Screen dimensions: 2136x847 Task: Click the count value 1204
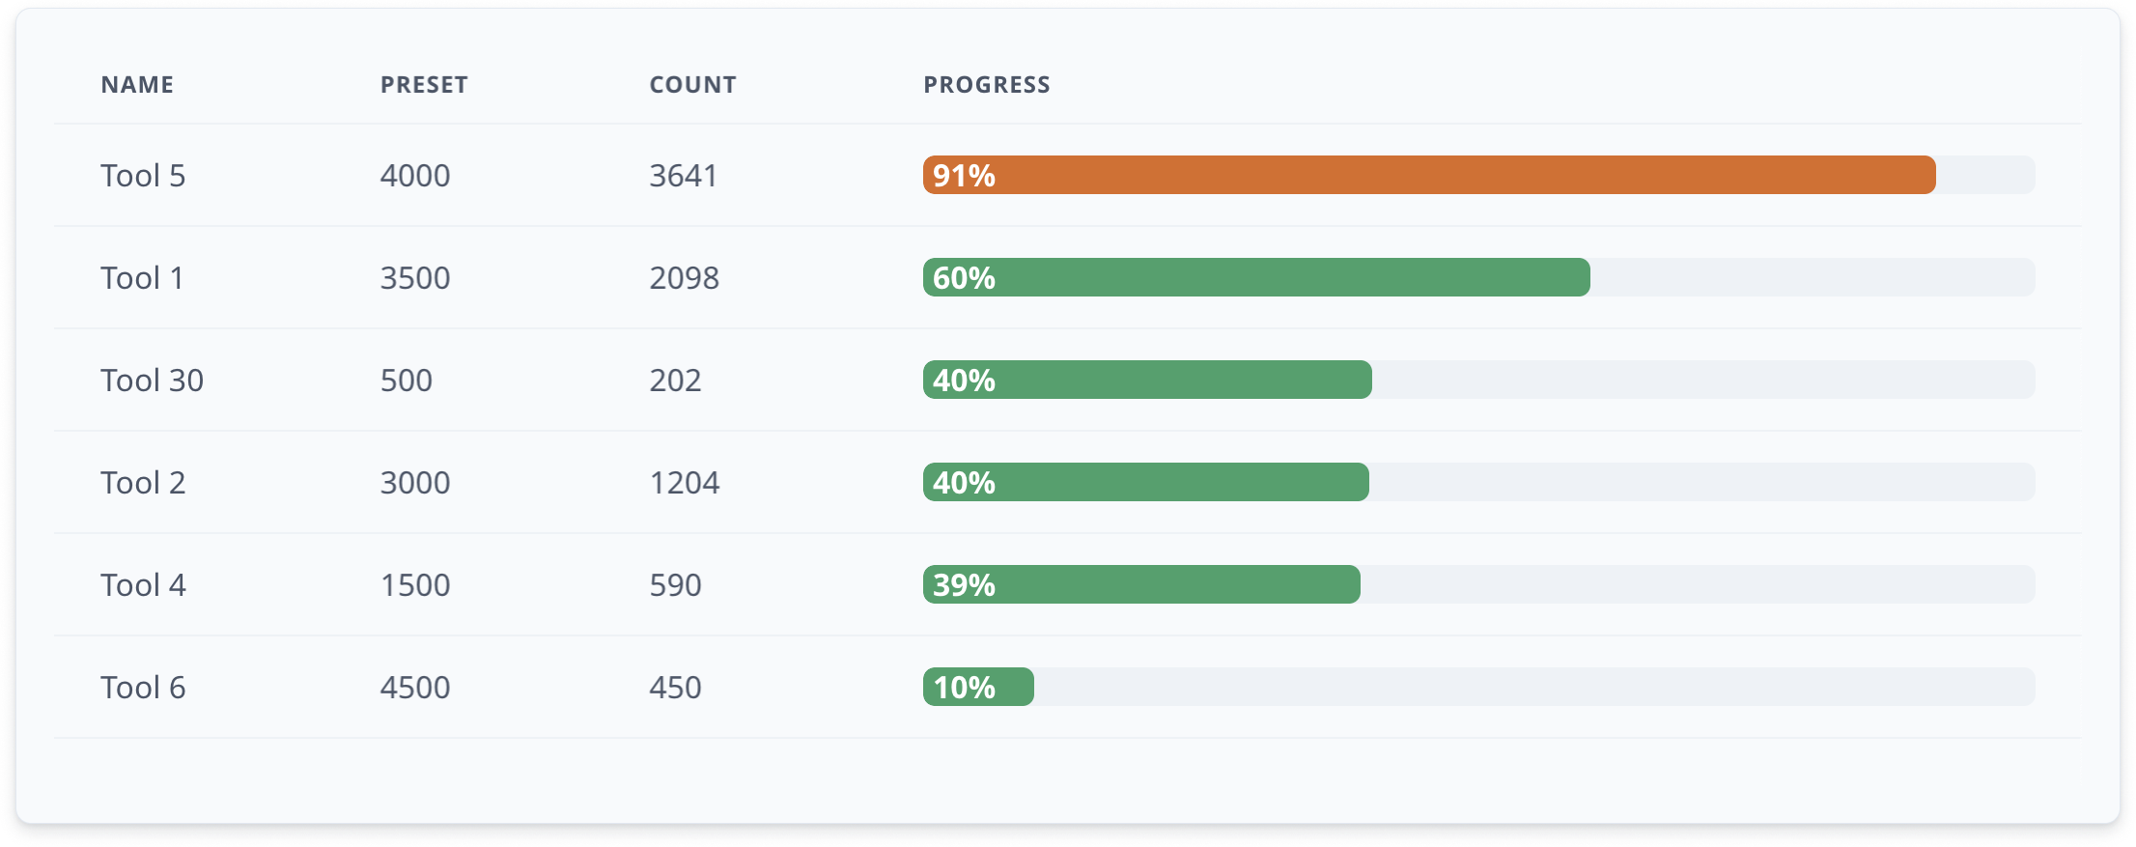[x=684, y=483]
